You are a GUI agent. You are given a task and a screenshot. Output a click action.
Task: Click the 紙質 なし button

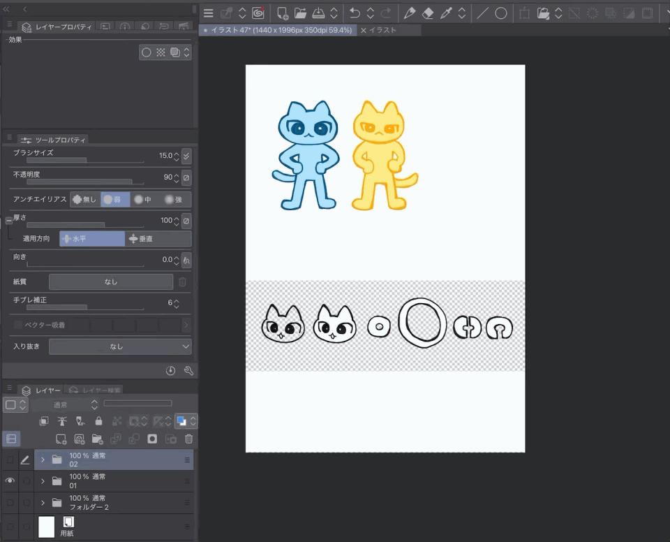(x=110, y=282)
